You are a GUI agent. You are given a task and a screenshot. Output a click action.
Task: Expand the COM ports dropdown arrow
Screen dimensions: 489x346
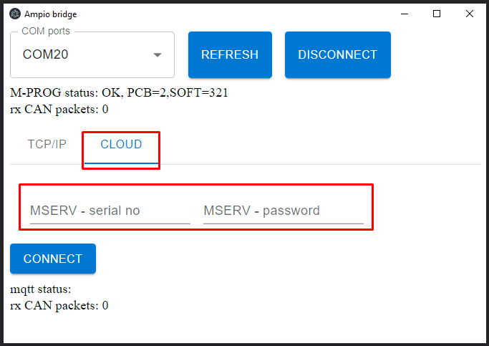[x=158, y=55]
